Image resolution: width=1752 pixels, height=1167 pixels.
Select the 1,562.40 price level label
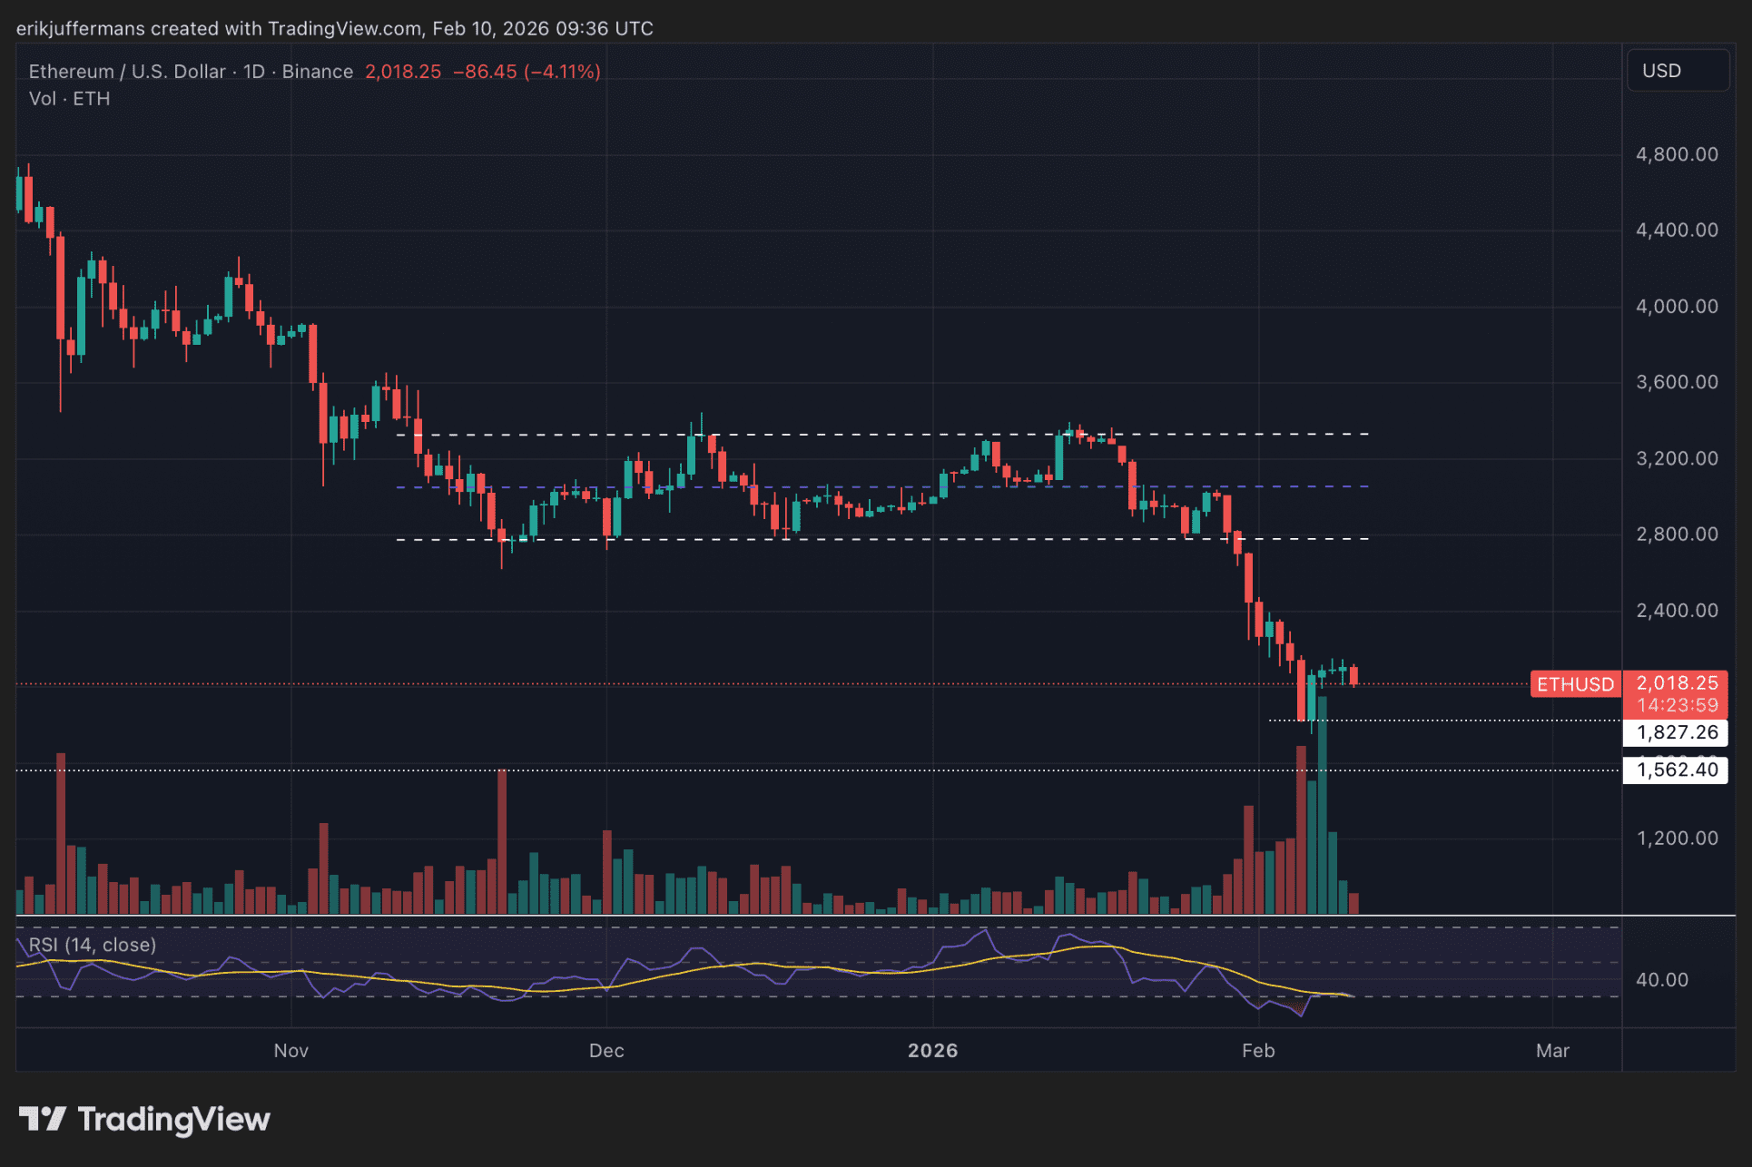point(1676,770)
